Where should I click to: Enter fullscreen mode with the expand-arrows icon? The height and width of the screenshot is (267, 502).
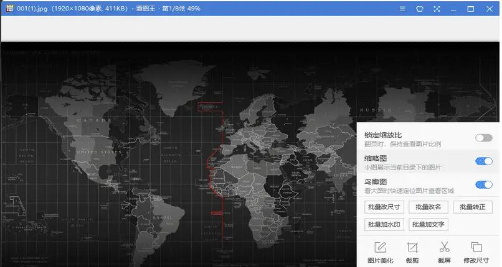pyautogui.click(x=436, y=9)
